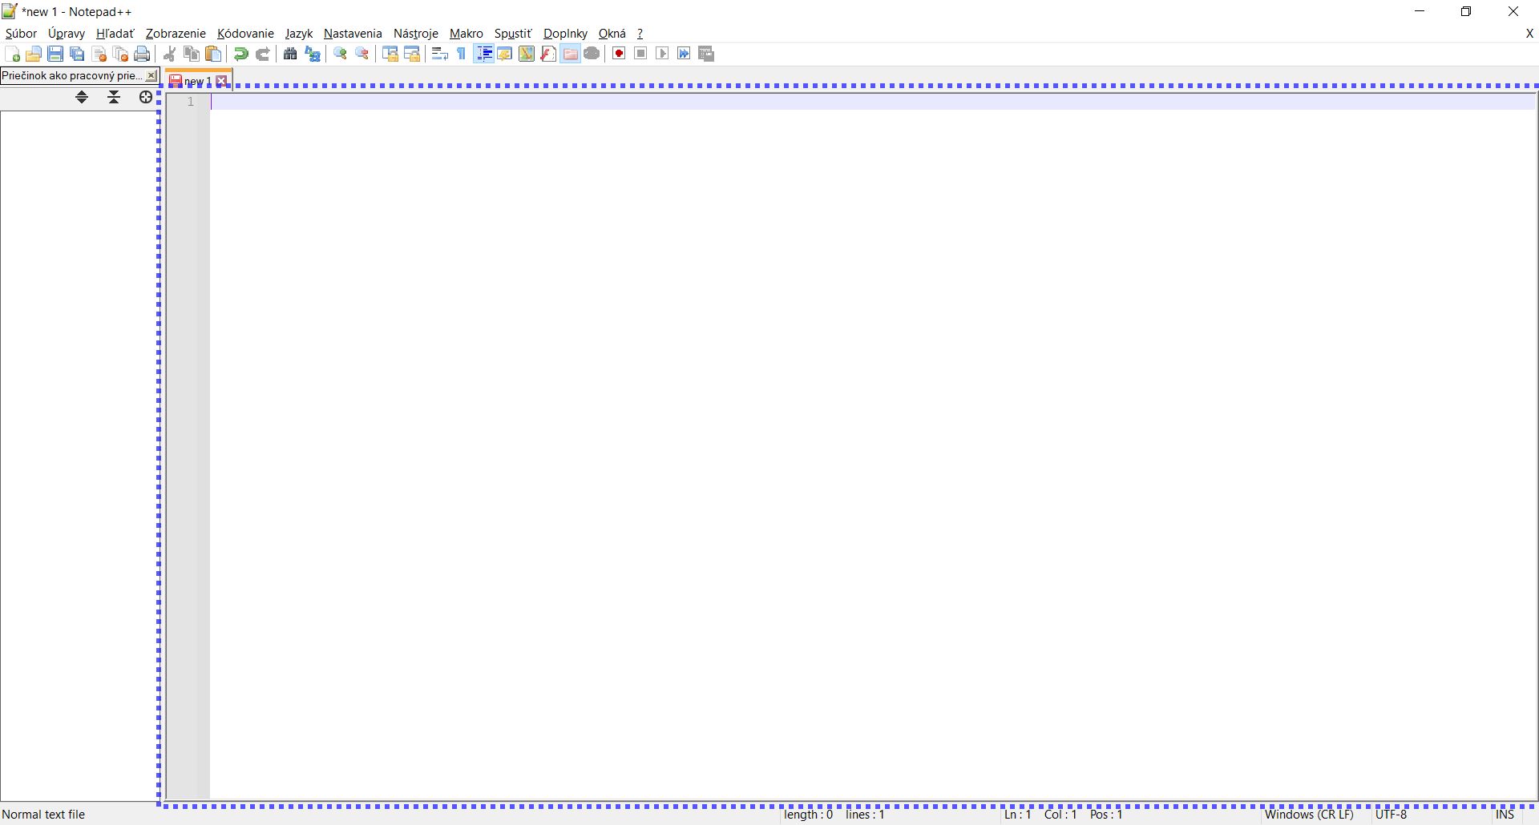Click the Print icon

(x=143, y=54)
